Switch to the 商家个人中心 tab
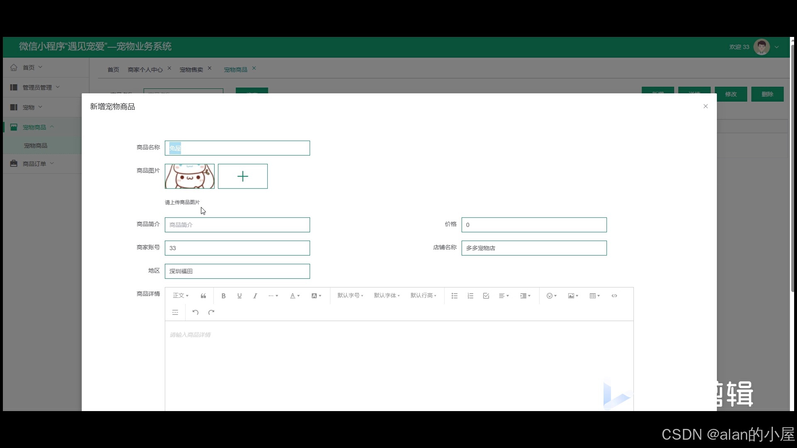 pos(145,70)
